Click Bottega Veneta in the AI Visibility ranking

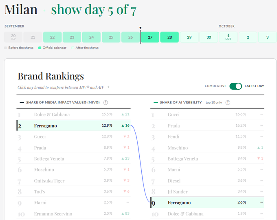tap(207, 158)
